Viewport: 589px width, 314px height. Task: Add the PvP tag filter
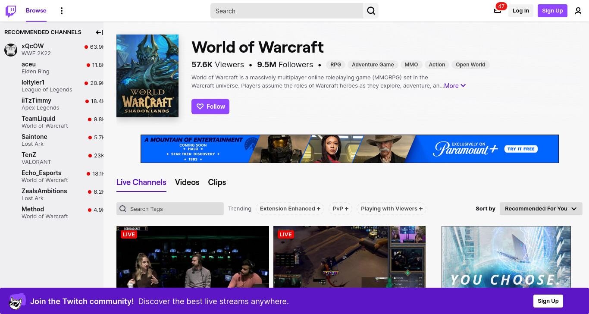(x=341, y=209)
